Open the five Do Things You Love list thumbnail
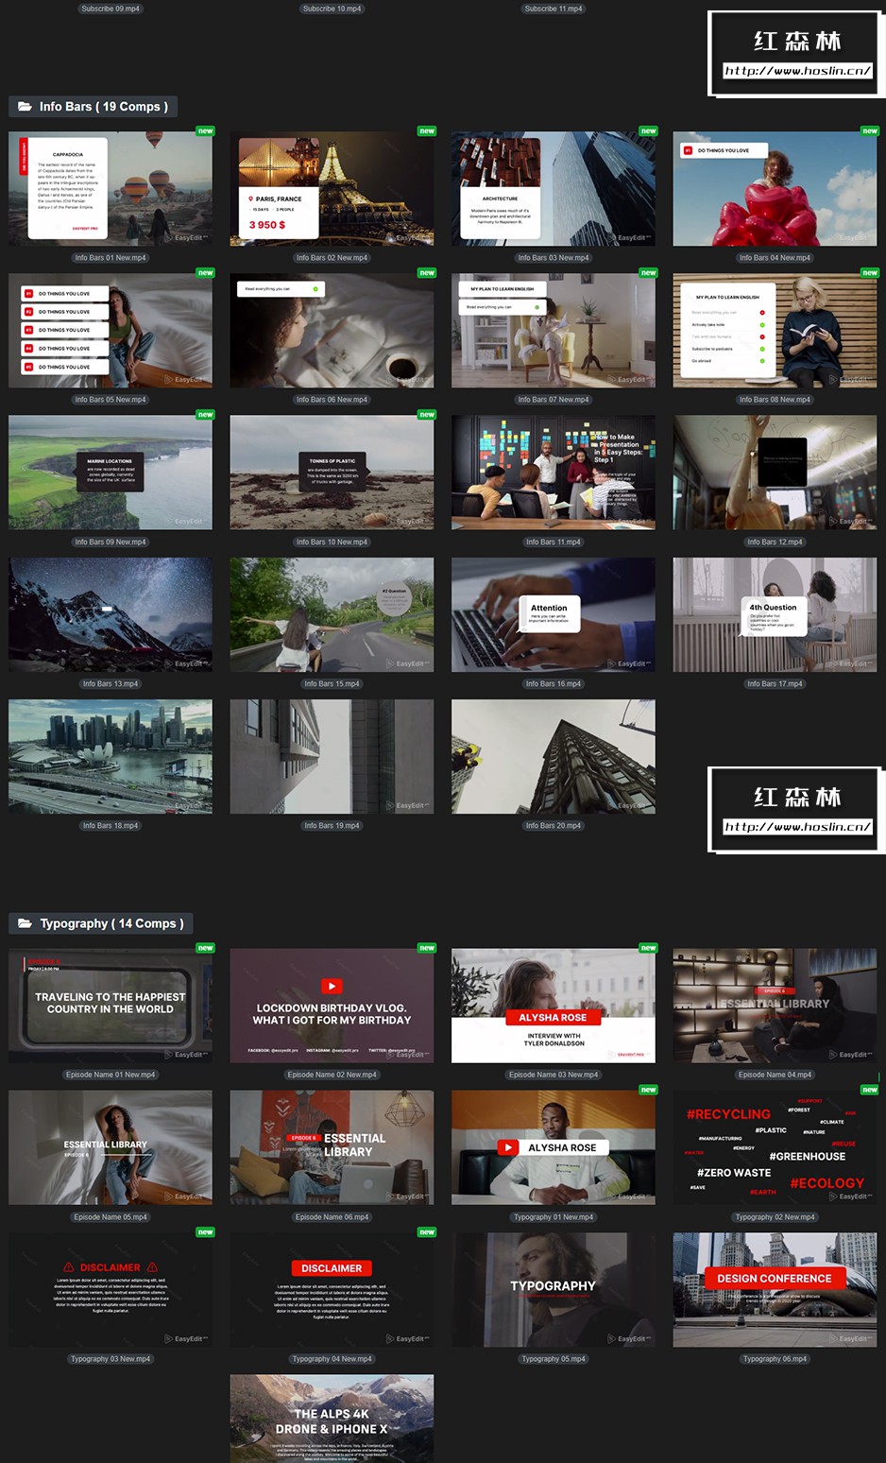The width and height of the screenshot is (886, 1463). 111,331
